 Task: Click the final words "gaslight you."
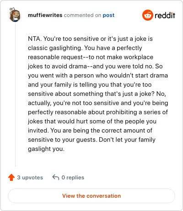[46, 149]
